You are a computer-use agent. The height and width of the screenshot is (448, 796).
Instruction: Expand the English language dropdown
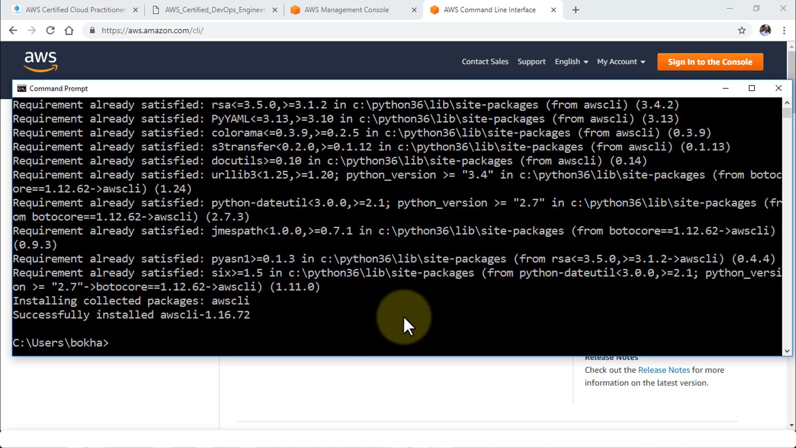(x=571, y=62)
